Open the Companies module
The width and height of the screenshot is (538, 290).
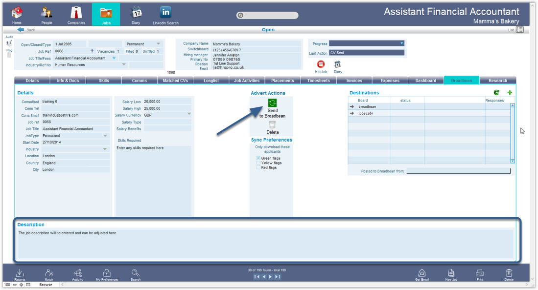click(76, 15)
